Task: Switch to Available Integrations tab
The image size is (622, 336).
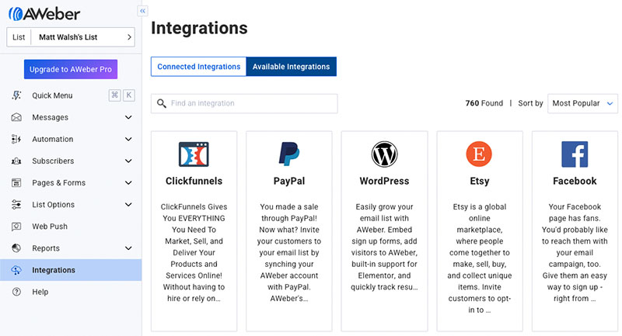Action: point(291,67)
